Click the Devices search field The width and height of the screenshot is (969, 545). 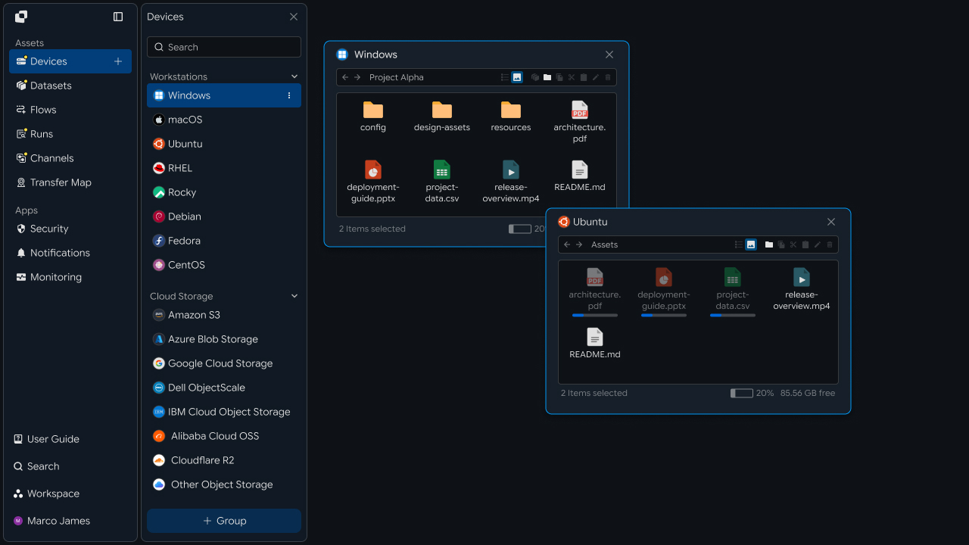pyautogui.click(x=224, y=47)
